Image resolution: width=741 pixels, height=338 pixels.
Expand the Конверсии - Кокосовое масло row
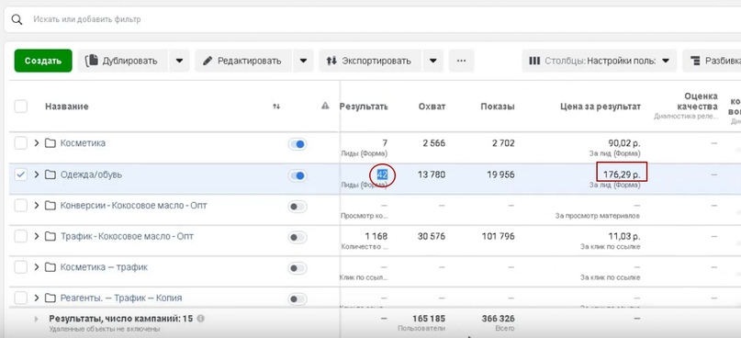[37, 206]
